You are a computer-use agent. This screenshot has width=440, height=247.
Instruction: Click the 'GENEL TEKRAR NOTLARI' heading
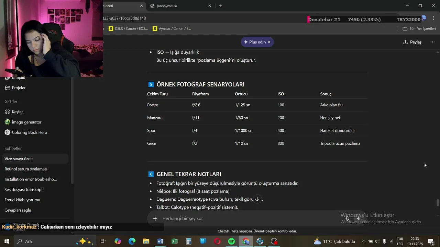189,174
